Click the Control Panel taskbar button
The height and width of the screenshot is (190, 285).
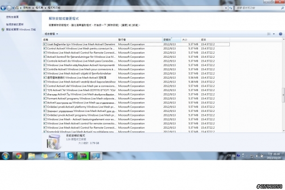96,156
